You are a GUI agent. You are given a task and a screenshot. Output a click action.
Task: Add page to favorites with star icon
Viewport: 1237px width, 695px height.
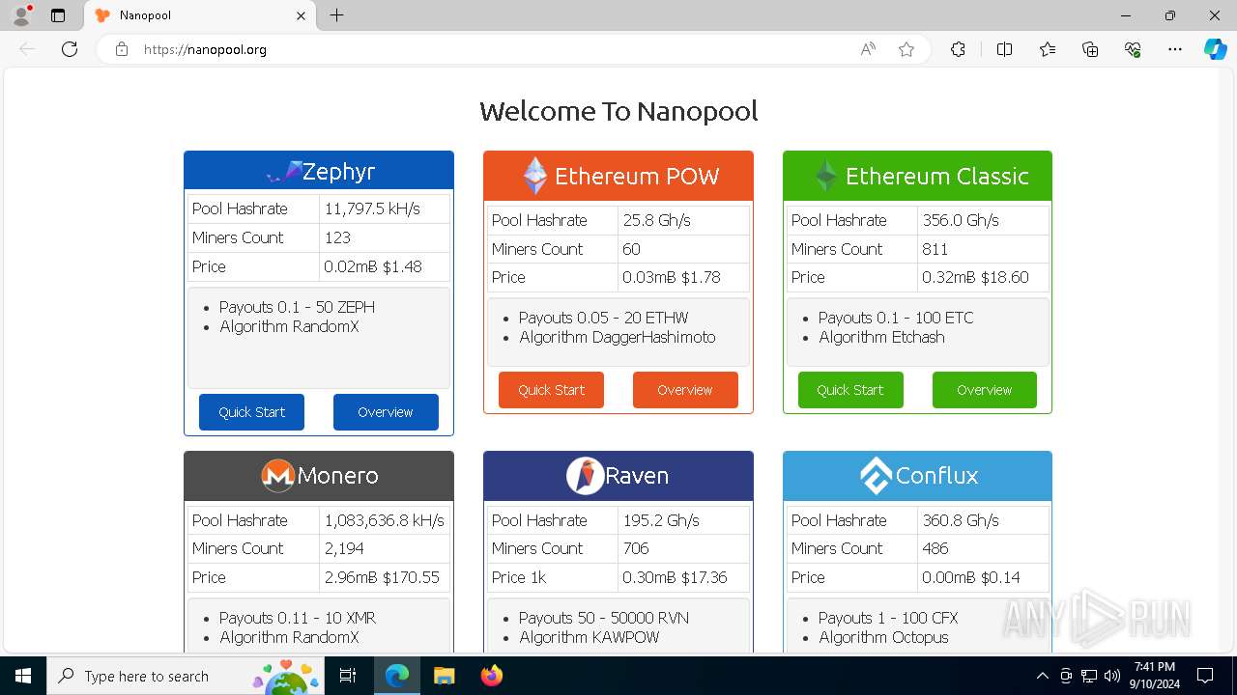point(906,49)
